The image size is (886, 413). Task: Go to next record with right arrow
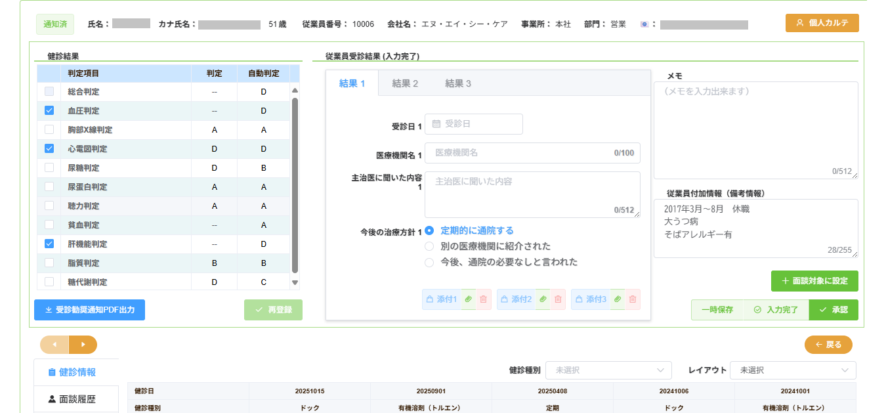[83, 345]
